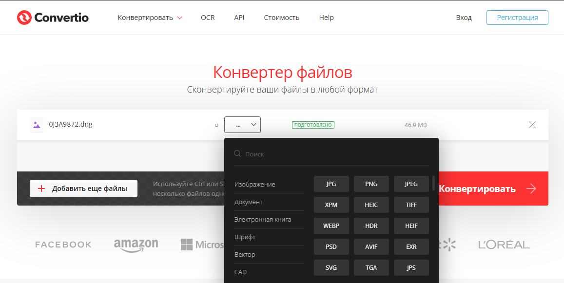This screenshot has width=564, height=283.
Task: Select the Изображение category
Action: [x=269, y=185]
